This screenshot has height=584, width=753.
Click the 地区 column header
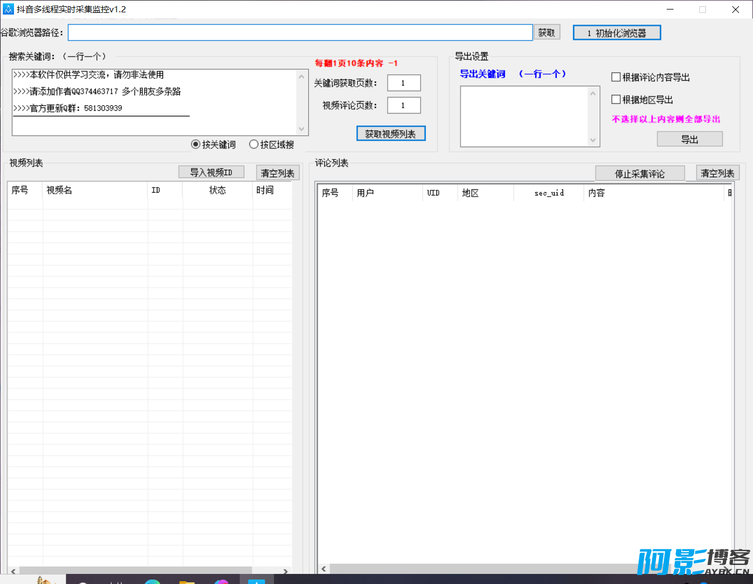(486, 193)
